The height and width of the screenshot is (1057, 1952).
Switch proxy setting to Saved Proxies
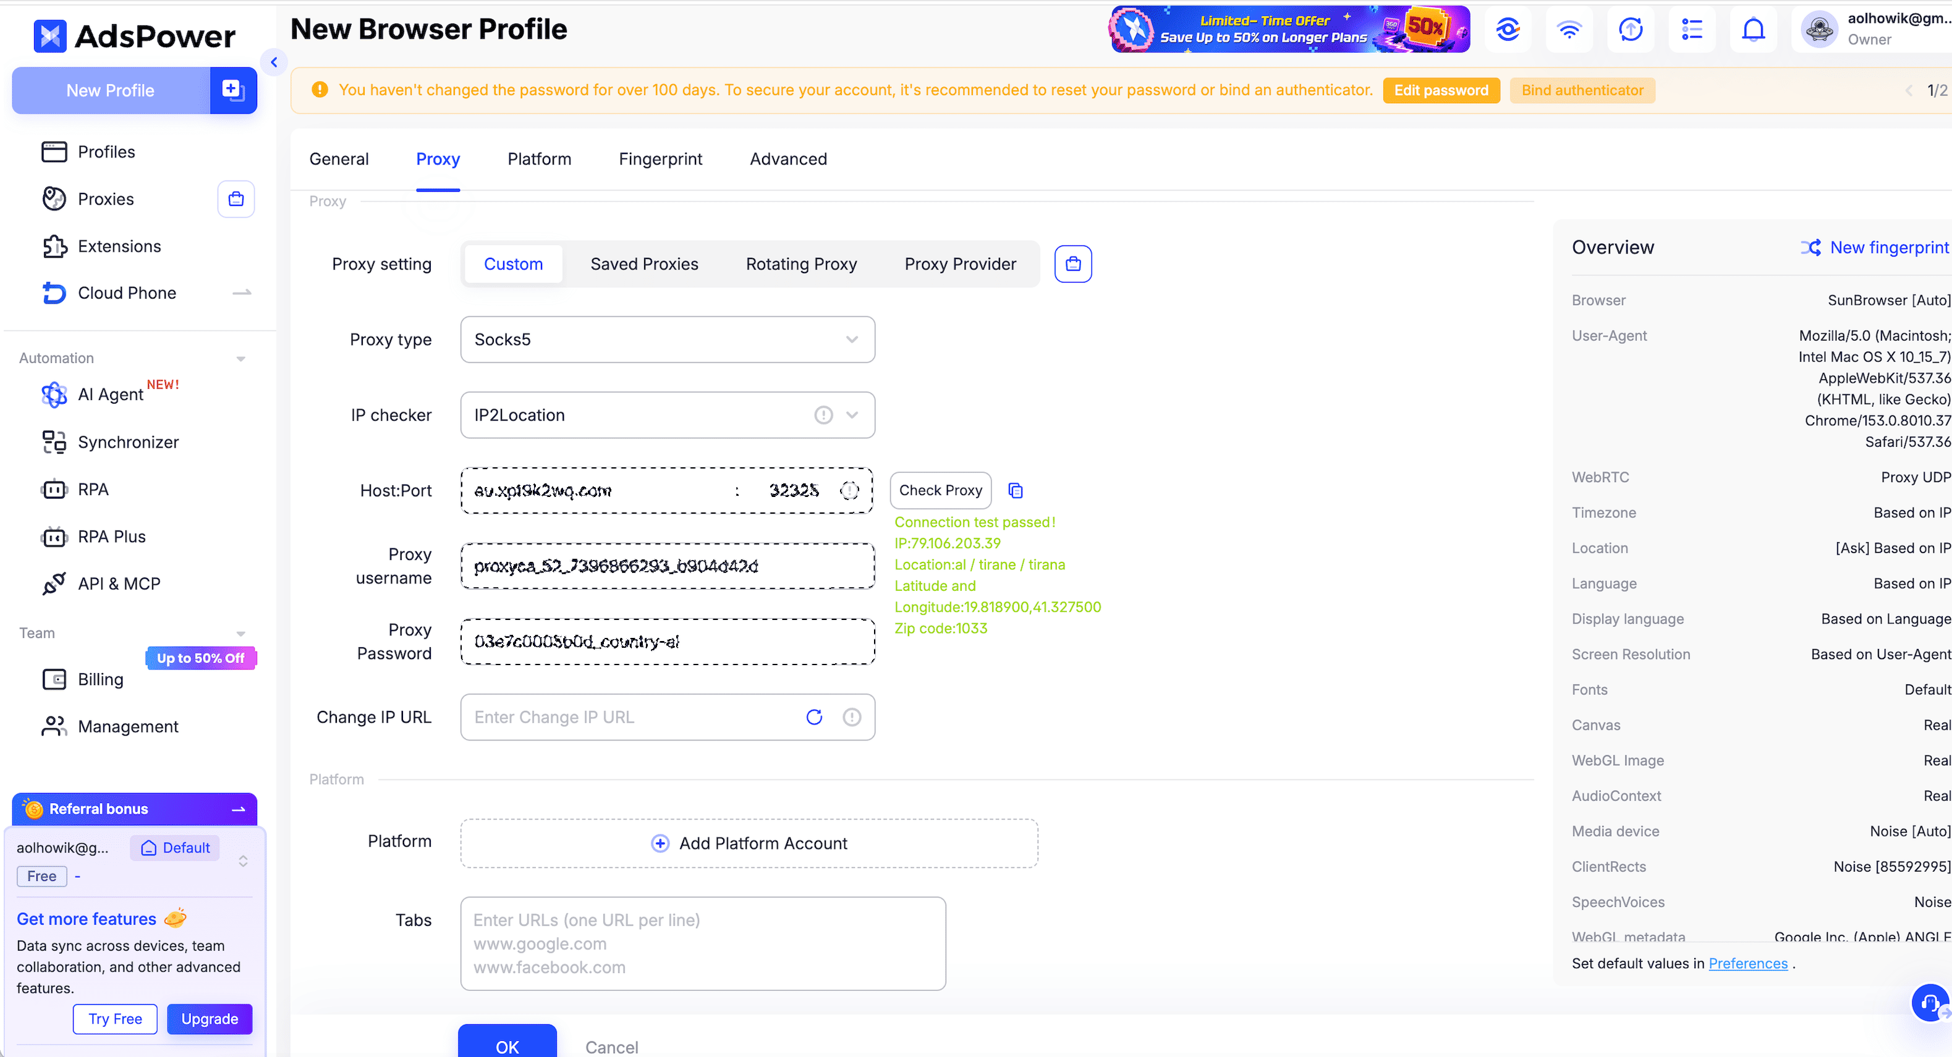pyautogui.click(x=644, y=265)
